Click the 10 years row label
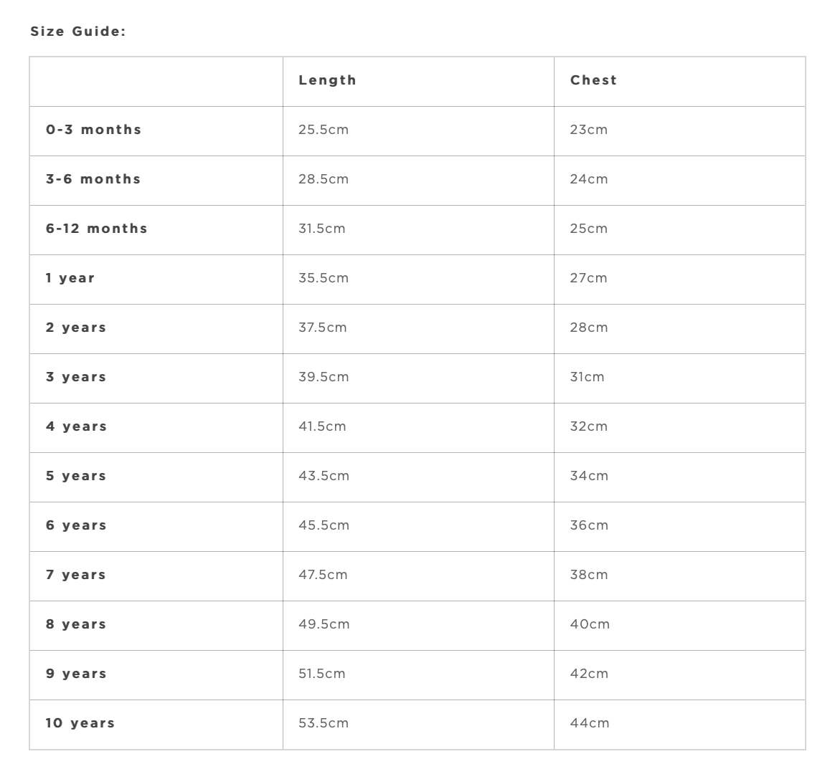825x764 pixels. point(80,723)
